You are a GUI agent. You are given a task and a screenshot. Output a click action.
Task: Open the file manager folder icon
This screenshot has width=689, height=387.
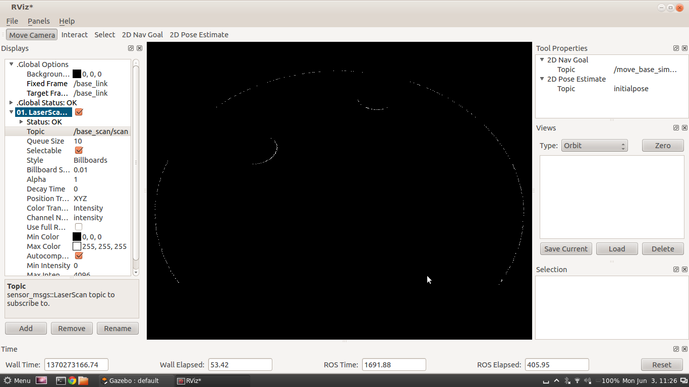coord(83,380)
